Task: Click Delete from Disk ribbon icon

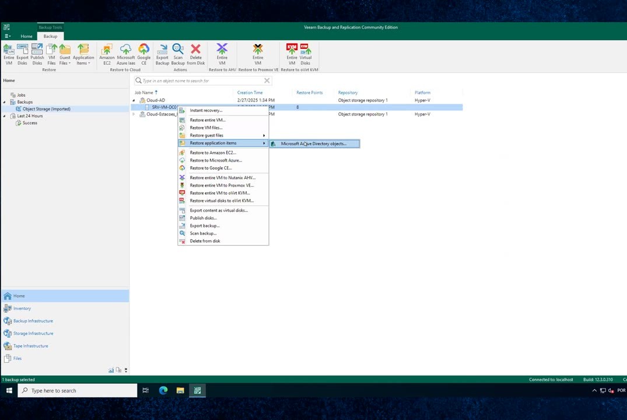Action: [x=195, y=54]
